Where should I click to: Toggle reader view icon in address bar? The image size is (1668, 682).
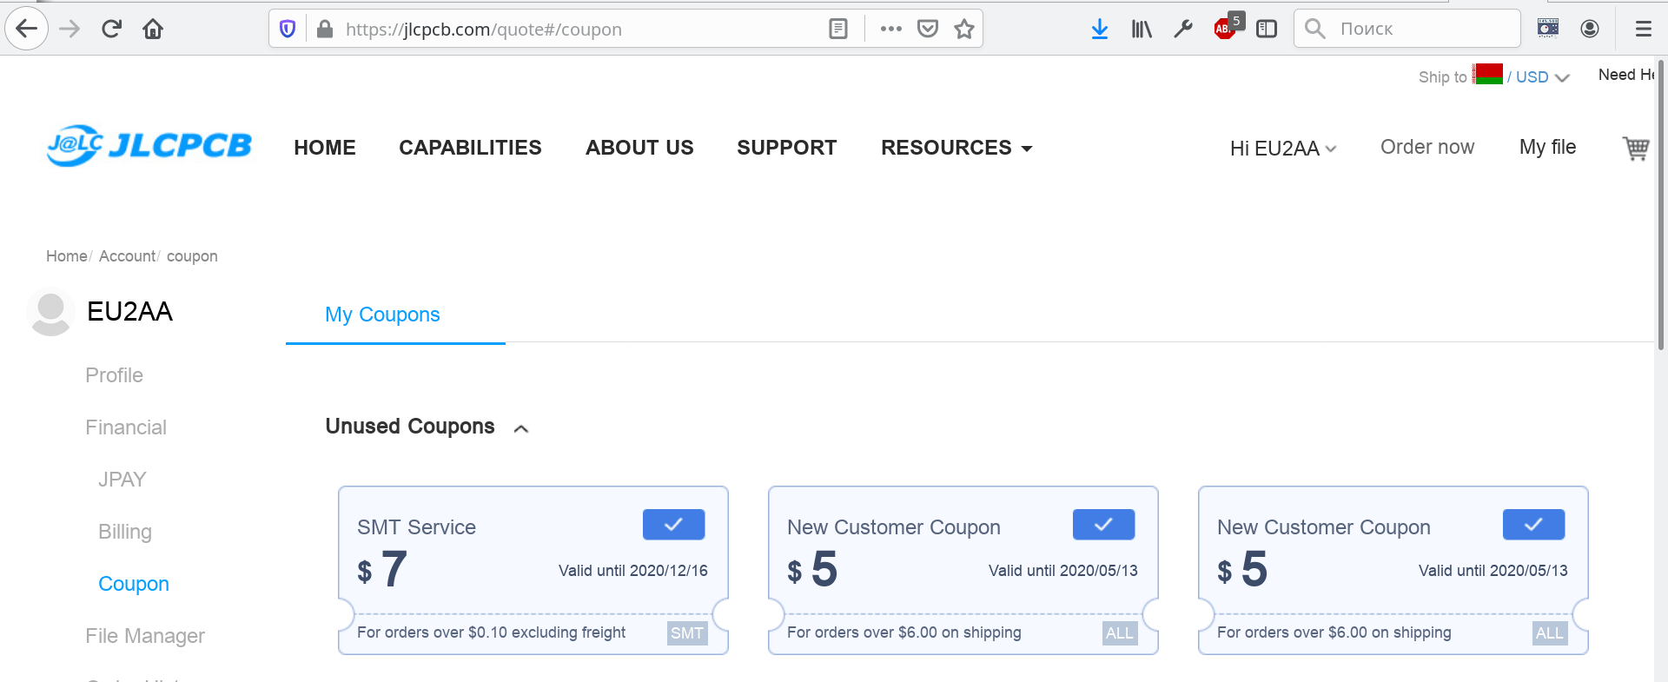837,30
